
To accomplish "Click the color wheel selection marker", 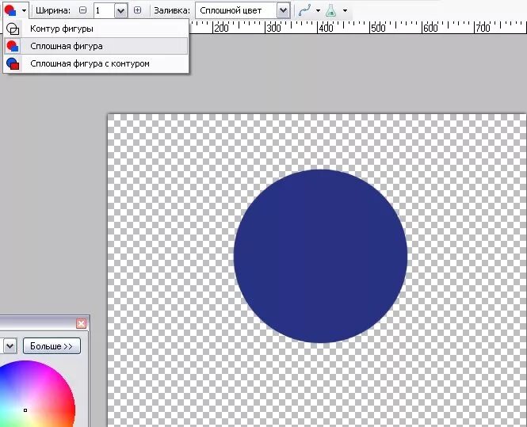I will [x=25, y=410].
